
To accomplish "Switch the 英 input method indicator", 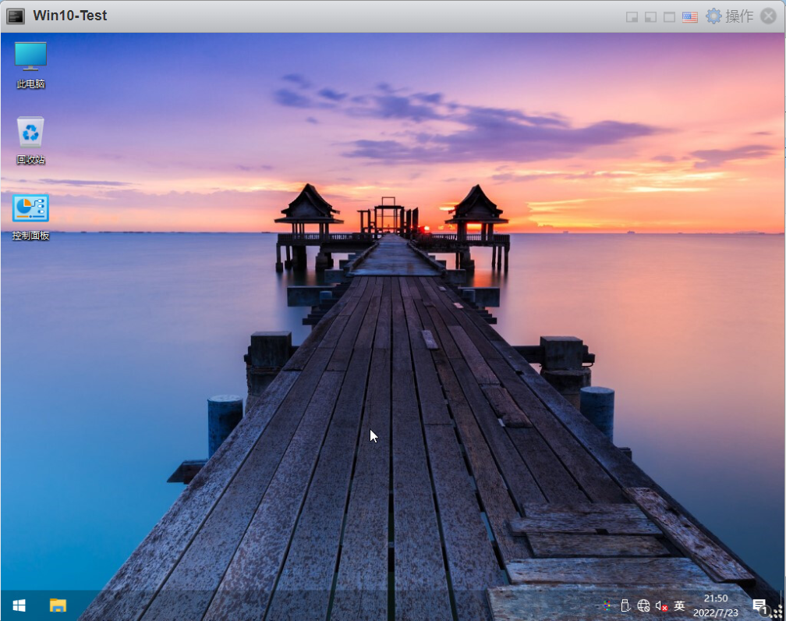I will click(x=679, y=605).
